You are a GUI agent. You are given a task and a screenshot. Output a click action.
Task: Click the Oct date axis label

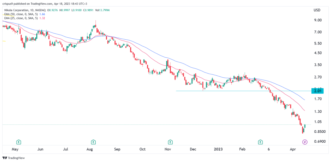coord(143,149)
